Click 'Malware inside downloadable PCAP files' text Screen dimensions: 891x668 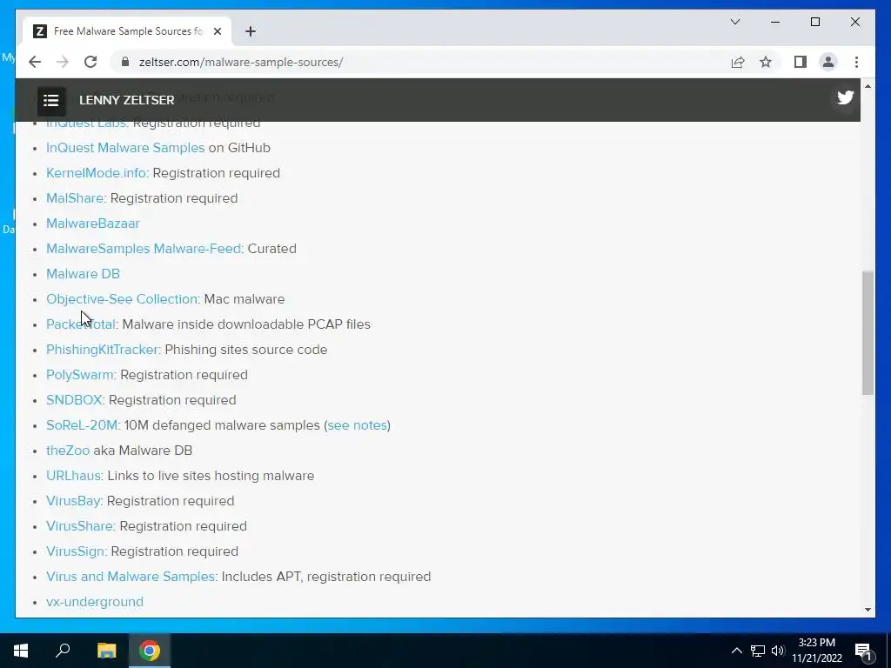tap(246, 324)
